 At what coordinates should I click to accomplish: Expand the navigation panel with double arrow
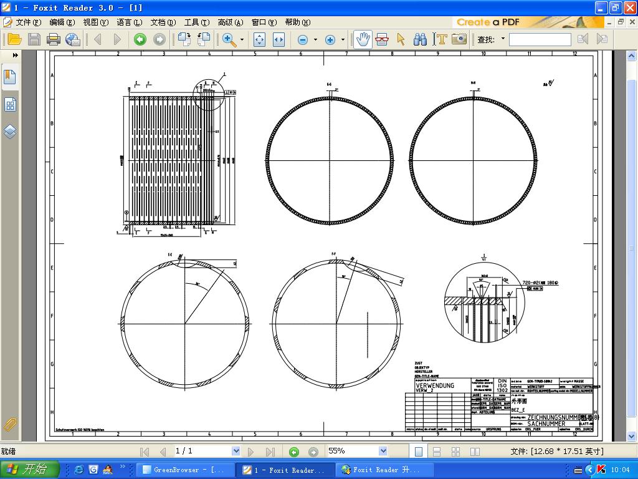pos(15,55)
